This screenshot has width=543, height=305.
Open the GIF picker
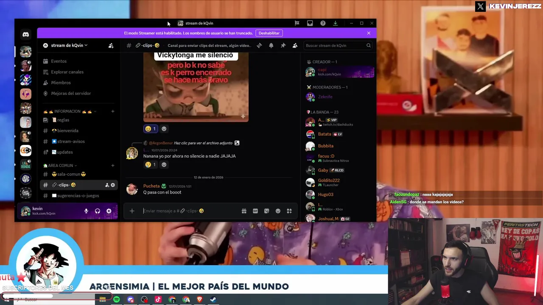pos(255,211)
